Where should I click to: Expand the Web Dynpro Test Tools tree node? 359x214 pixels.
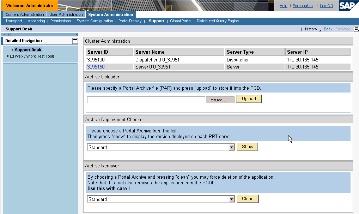point(8,56)
